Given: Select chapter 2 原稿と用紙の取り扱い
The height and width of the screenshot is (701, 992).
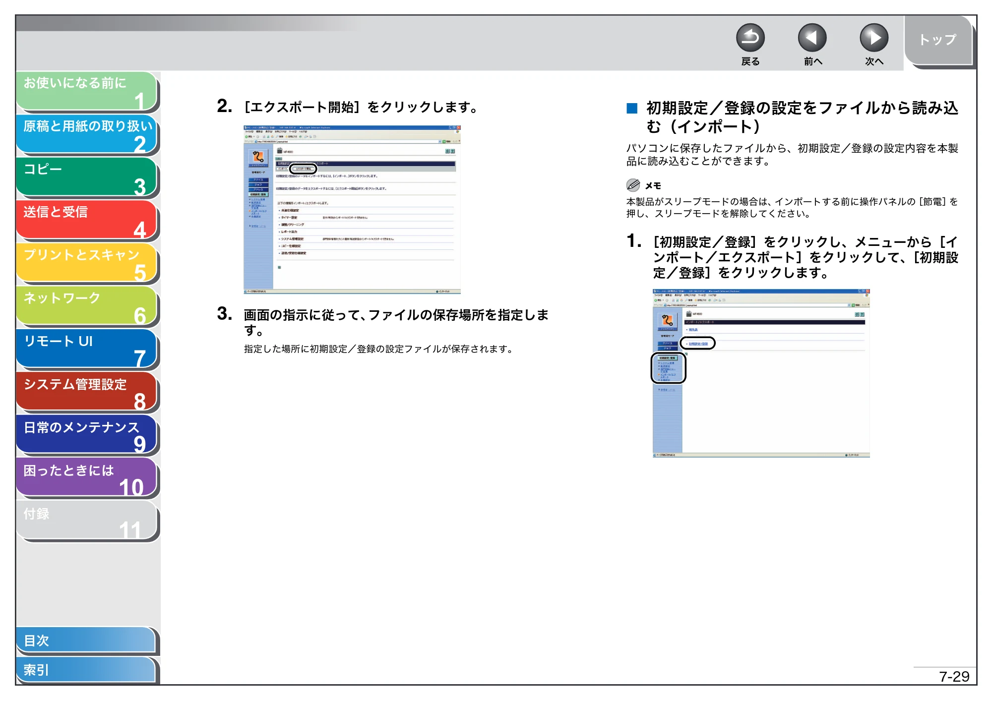Looking at the screenshot, I should pyautogui.click(x=87, y=134).
